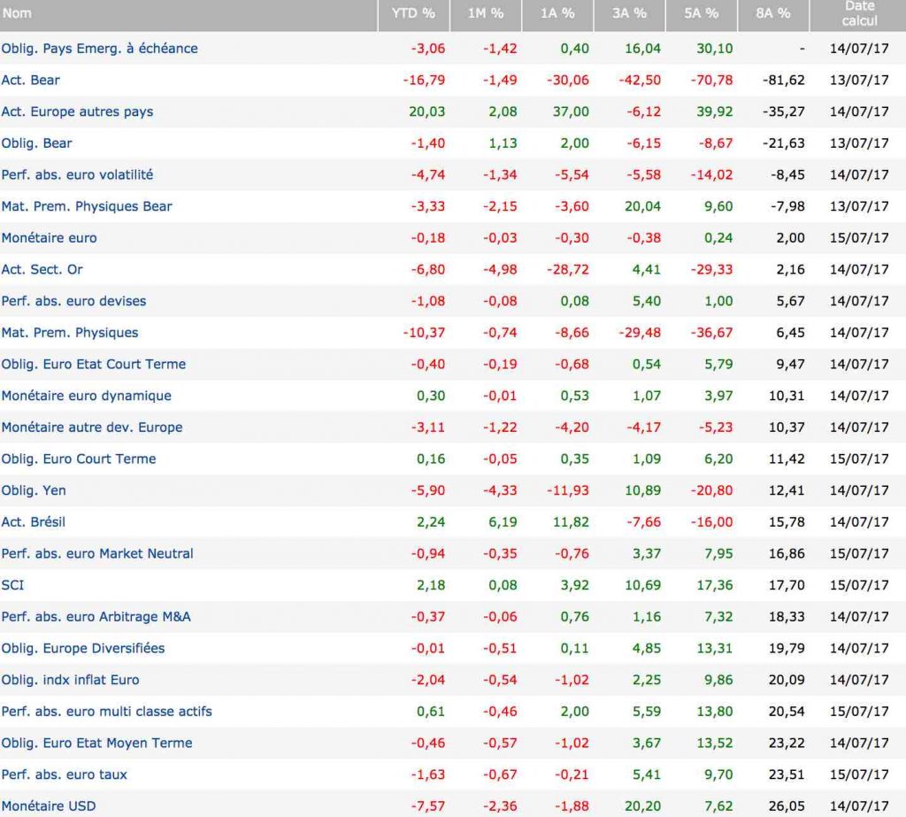This screenshot has width=906, height=817.
Task: Open Perf. abs. euro Arbitrage M&A
Action: click(x=96, y=617)
